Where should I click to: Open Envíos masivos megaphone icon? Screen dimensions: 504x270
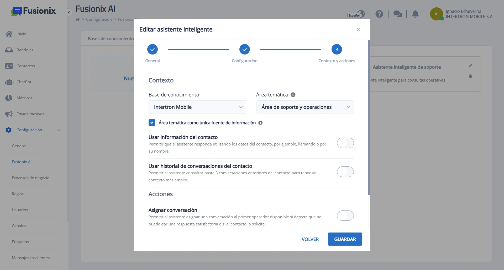pos(9,114)
